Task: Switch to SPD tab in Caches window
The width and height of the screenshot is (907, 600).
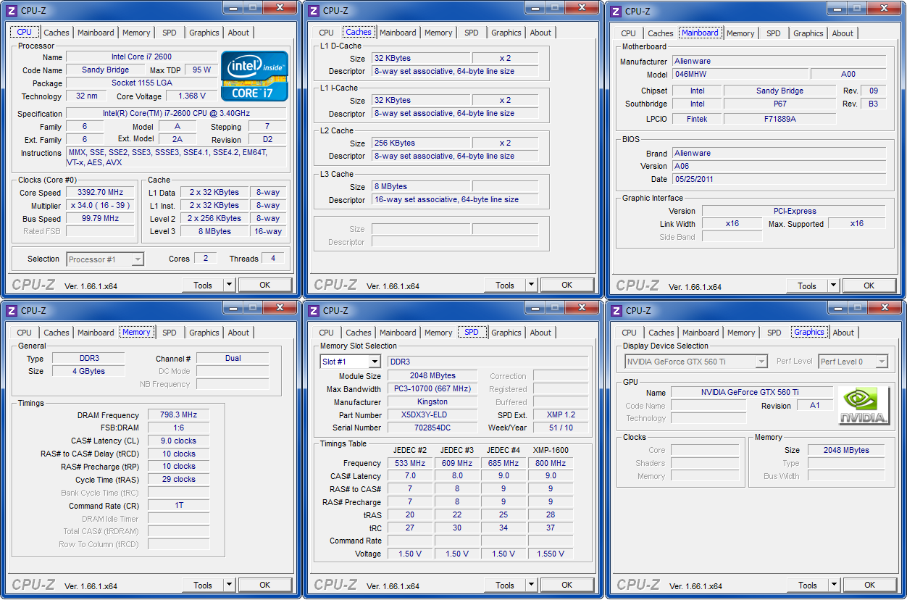Action: 472,33
